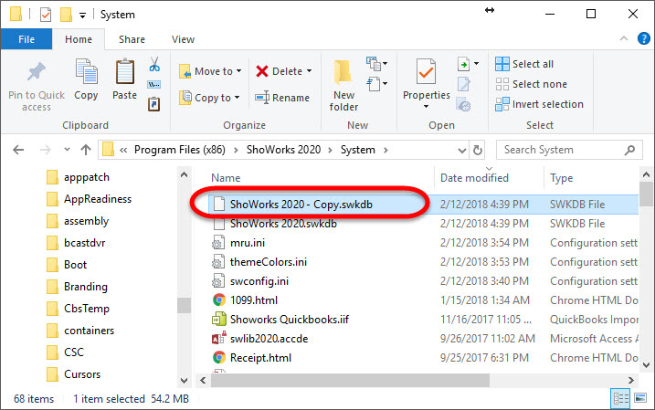Open the AppReadiness folder in navigation pane

click(98, 199)
